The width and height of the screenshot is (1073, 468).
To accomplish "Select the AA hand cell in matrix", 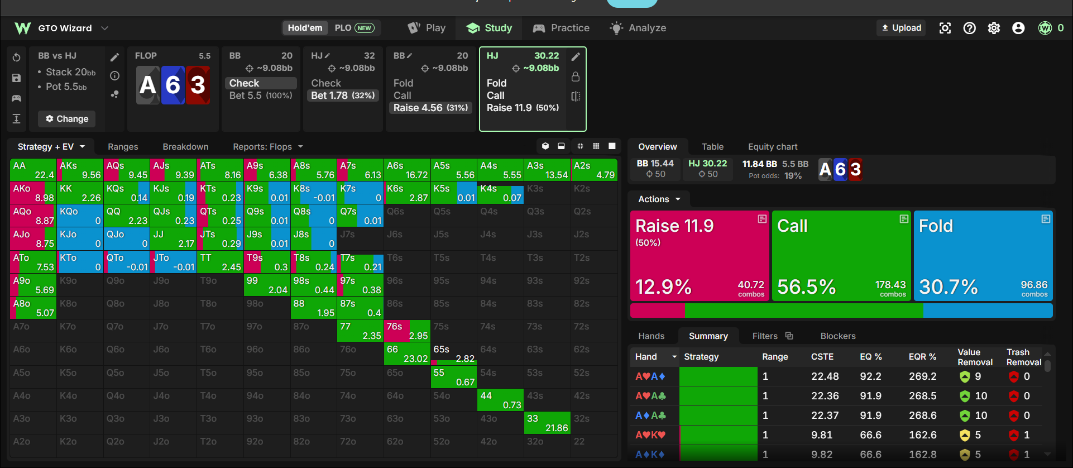I will [33, 170].
